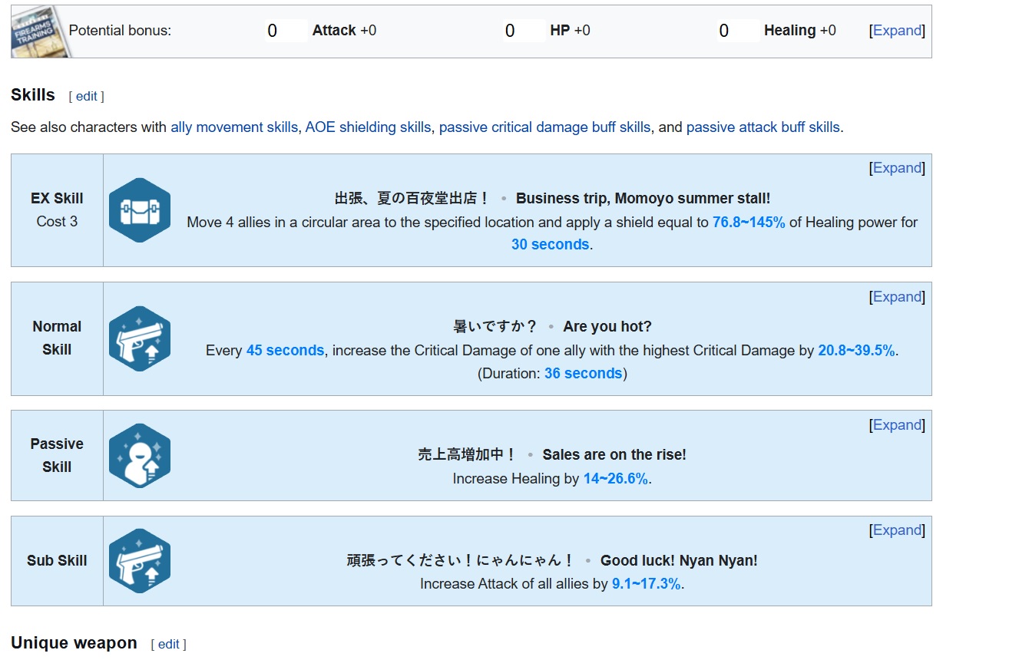Screen dimensions: 1019x660
Task: Click the 'Sales are on the rise!' title
Action: coord(614,455)
